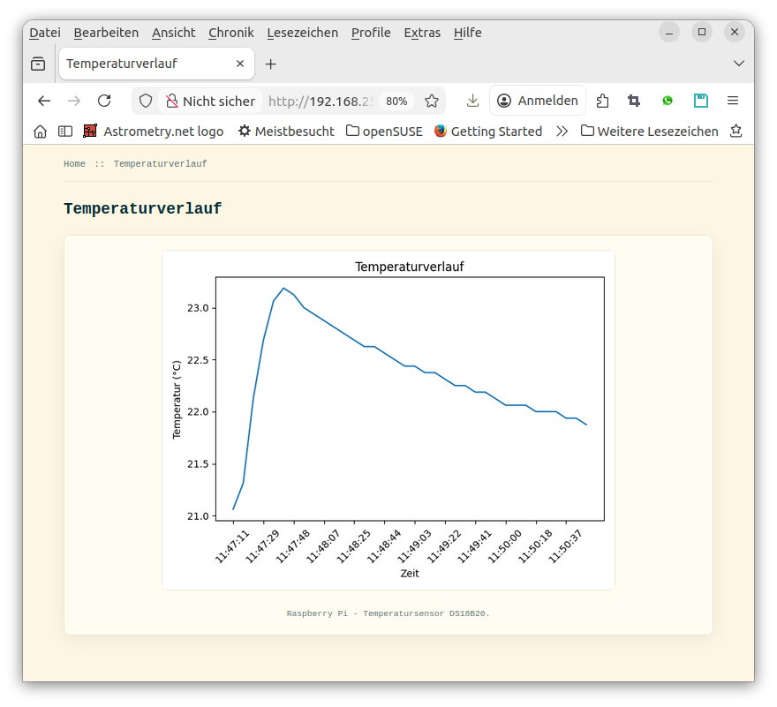Close the Temperaturverlauf tab
The image size is (777, 707).
coord(240,64)
